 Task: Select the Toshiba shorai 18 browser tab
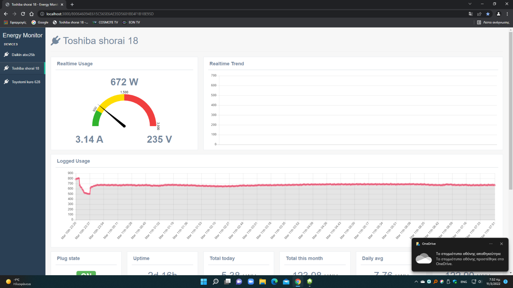34,4
